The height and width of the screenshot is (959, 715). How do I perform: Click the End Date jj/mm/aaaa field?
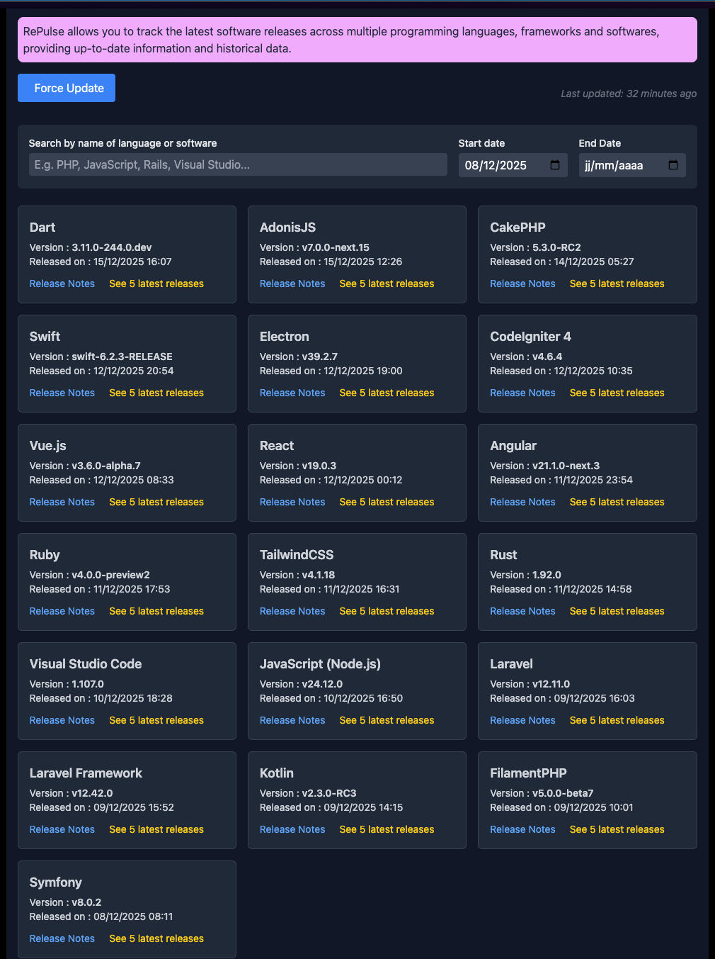tap(632, 165)
